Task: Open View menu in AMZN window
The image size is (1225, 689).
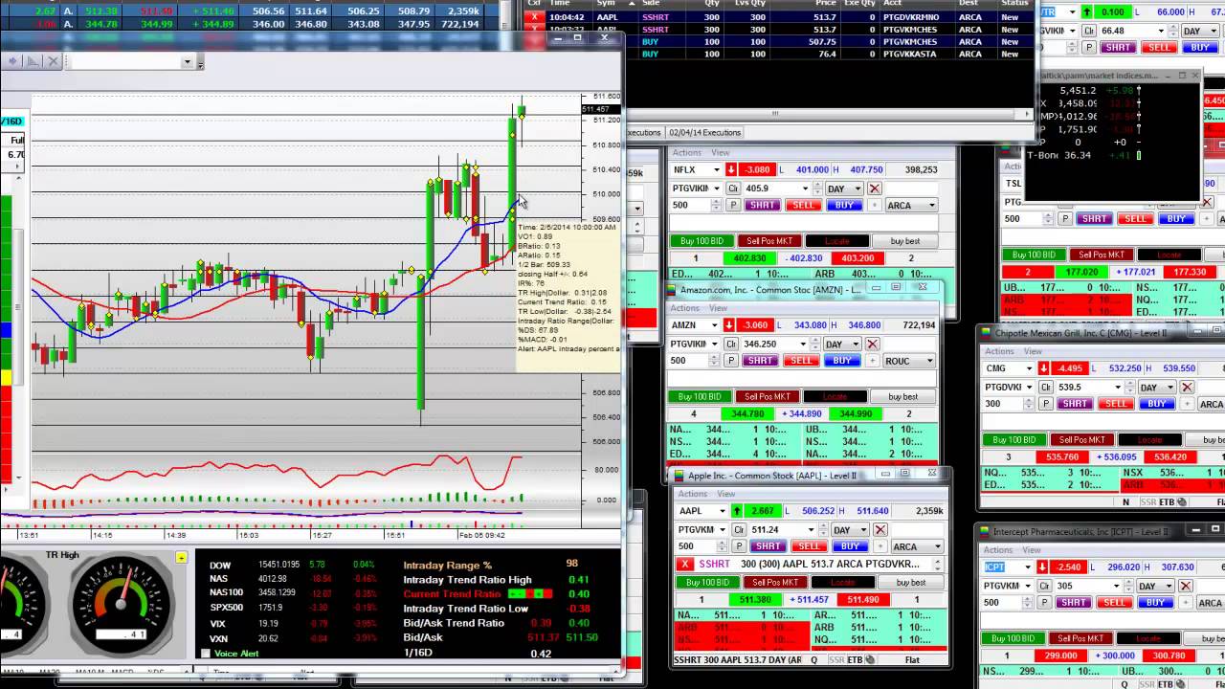Action: click(718, 308)
